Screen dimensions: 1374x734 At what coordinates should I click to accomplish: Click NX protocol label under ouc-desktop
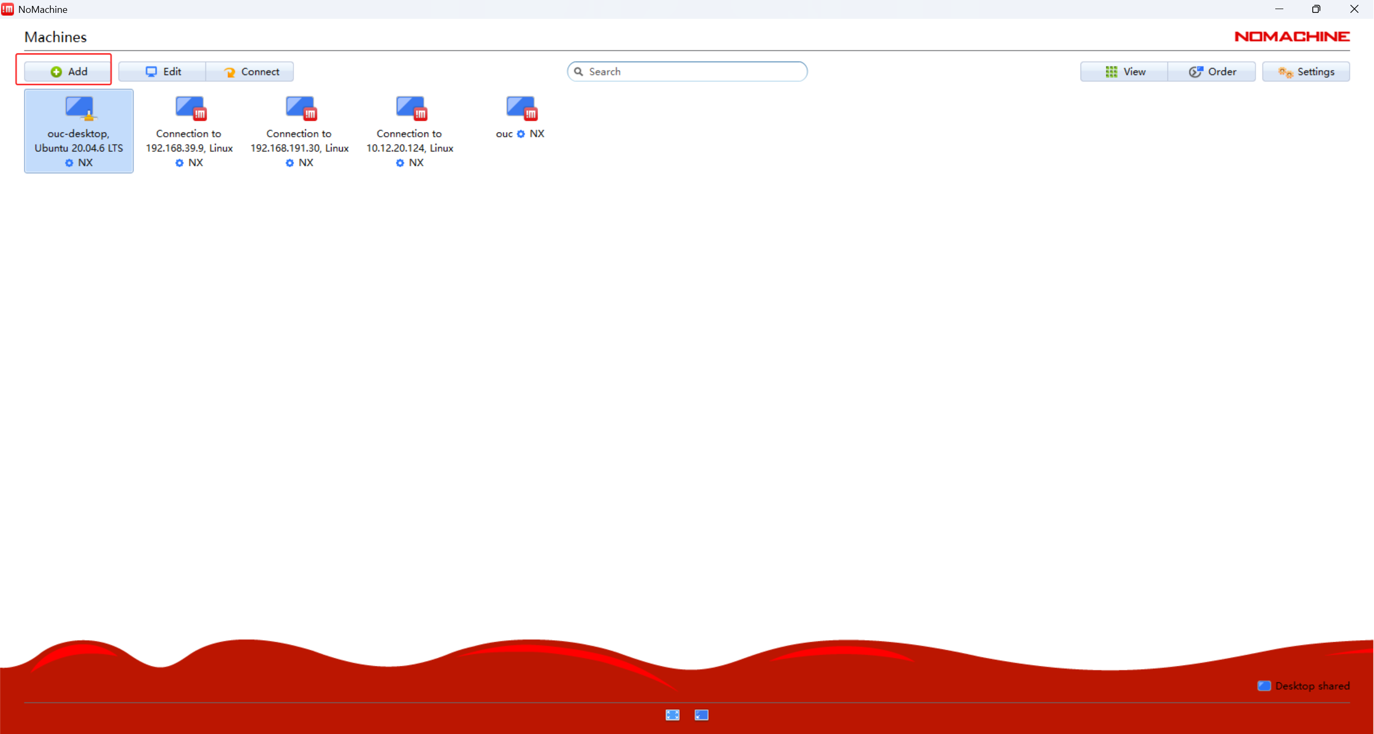point(85,163)
